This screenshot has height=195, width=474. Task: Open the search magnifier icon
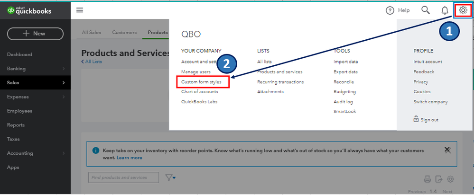[425, 10]
